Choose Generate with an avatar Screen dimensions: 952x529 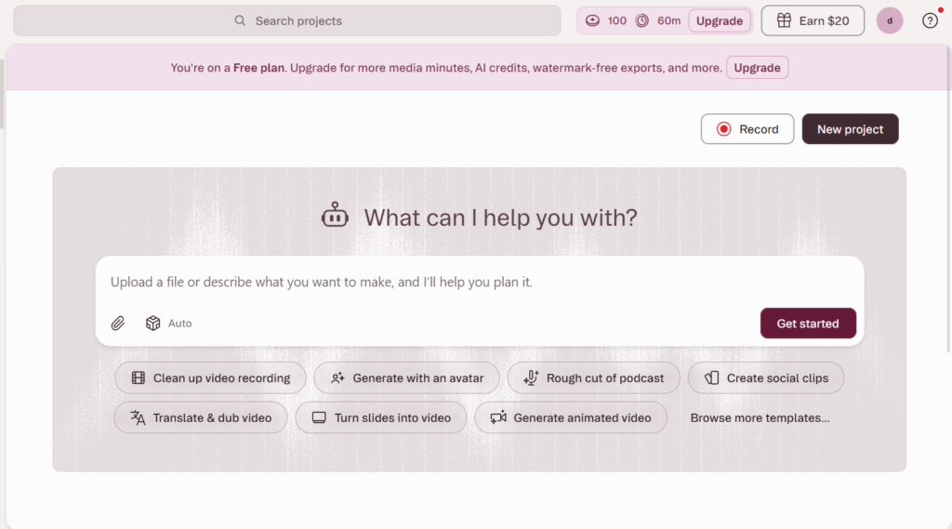(x=406, y=378)
